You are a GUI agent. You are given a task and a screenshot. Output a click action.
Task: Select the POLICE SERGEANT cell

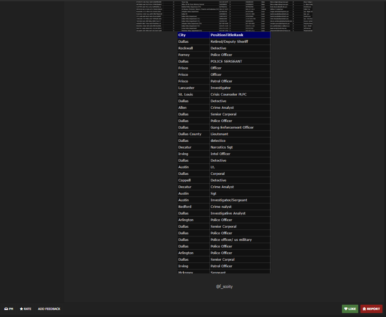226,61
